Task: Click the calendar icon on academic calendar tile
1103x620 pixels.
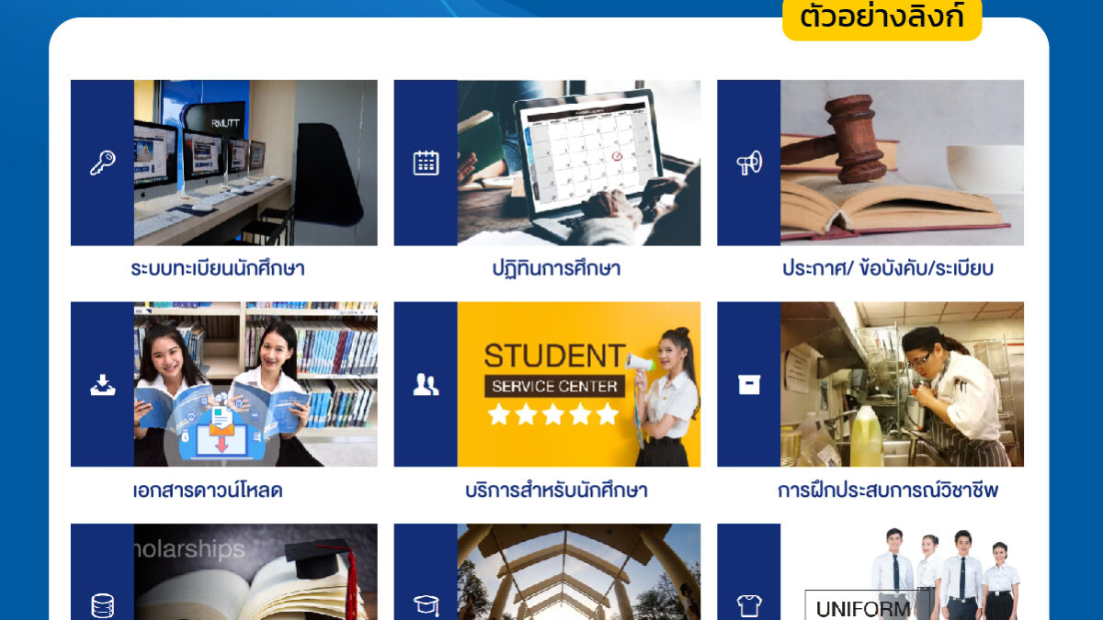Action: point(426,163)
